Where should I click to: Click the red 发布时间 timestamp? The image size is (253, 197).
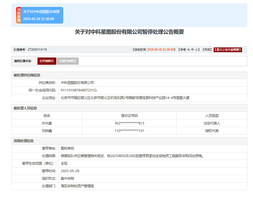(x=160, y=50)
